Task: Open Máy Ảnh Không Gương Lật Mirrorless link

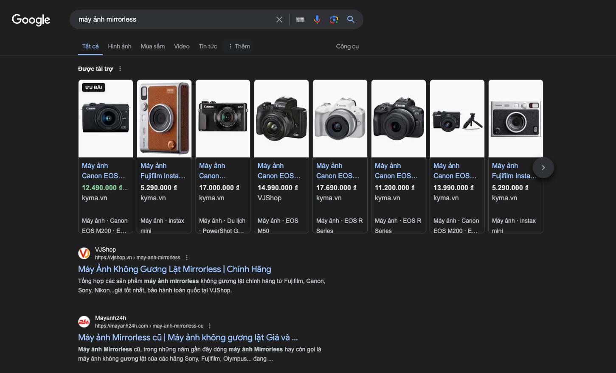Action: coord(174,269)
